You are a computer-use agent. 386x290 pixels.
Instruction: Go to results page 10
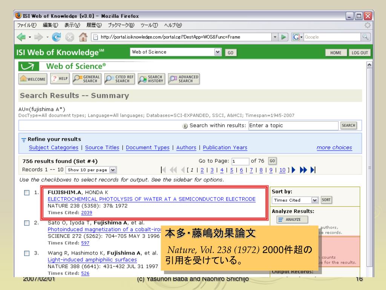coord(282,170)
